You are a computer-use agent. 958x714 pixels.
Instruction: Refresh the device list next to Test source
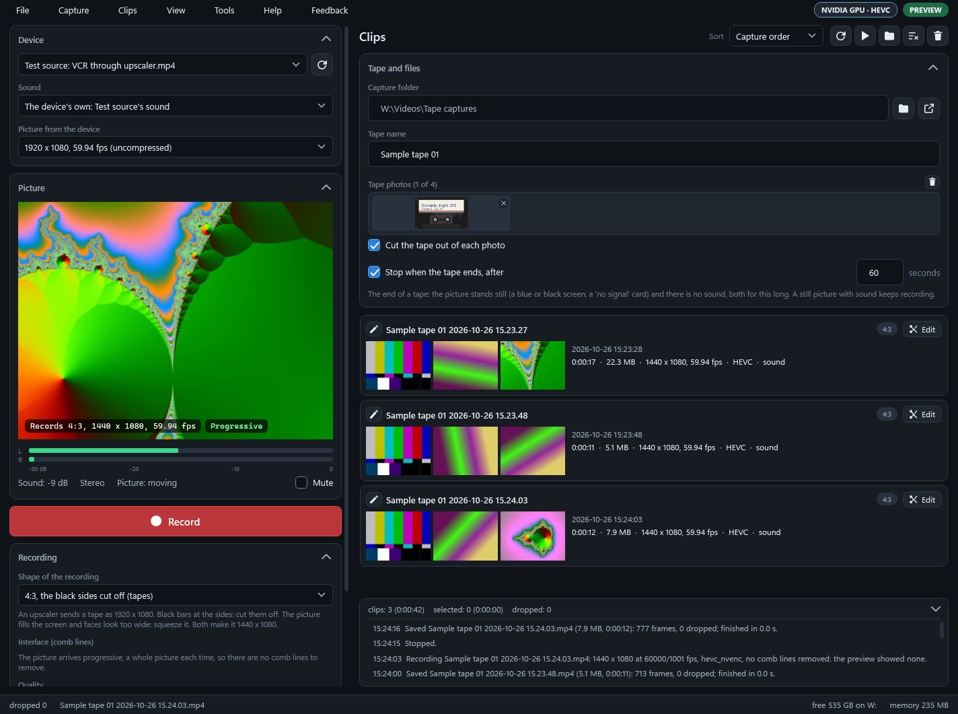tap(322, 65)
